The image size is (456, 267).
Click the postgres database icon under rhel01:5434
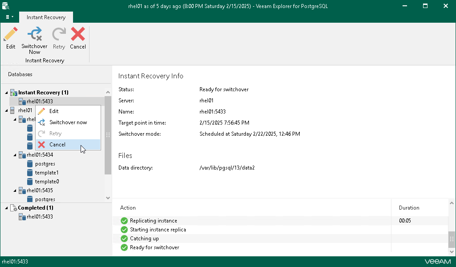click(x=30, y=164)
